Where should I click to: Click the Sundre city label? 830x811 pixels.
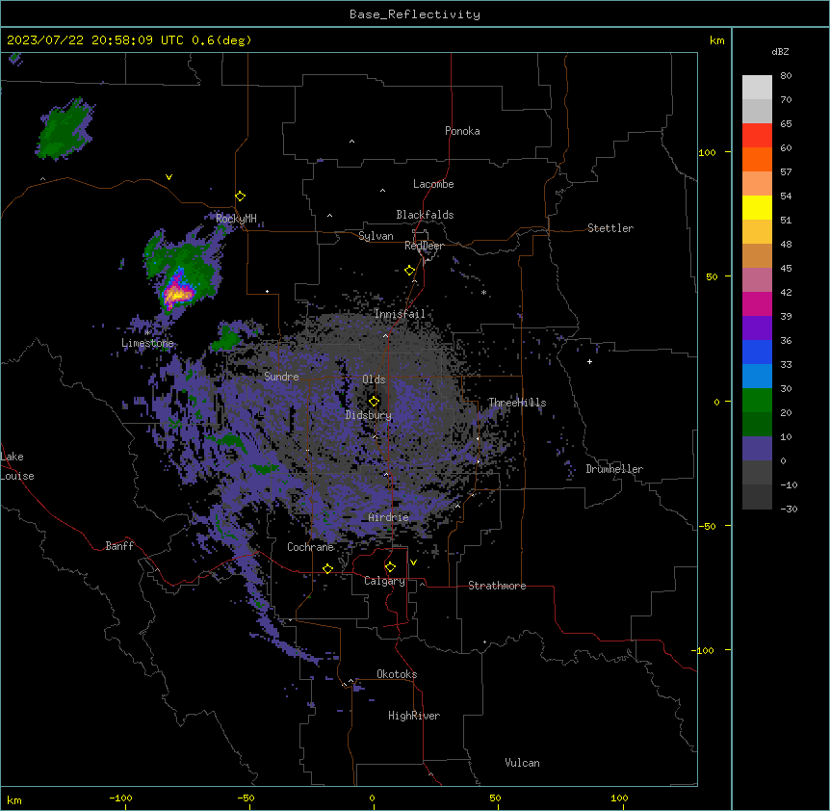coord(281,377)
